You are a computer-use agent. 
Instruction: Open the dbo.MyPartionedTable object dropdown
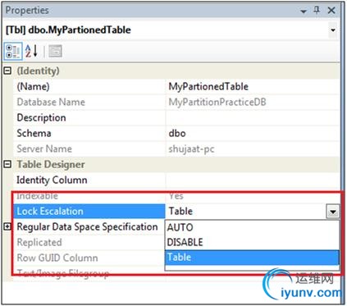[333, 30]
